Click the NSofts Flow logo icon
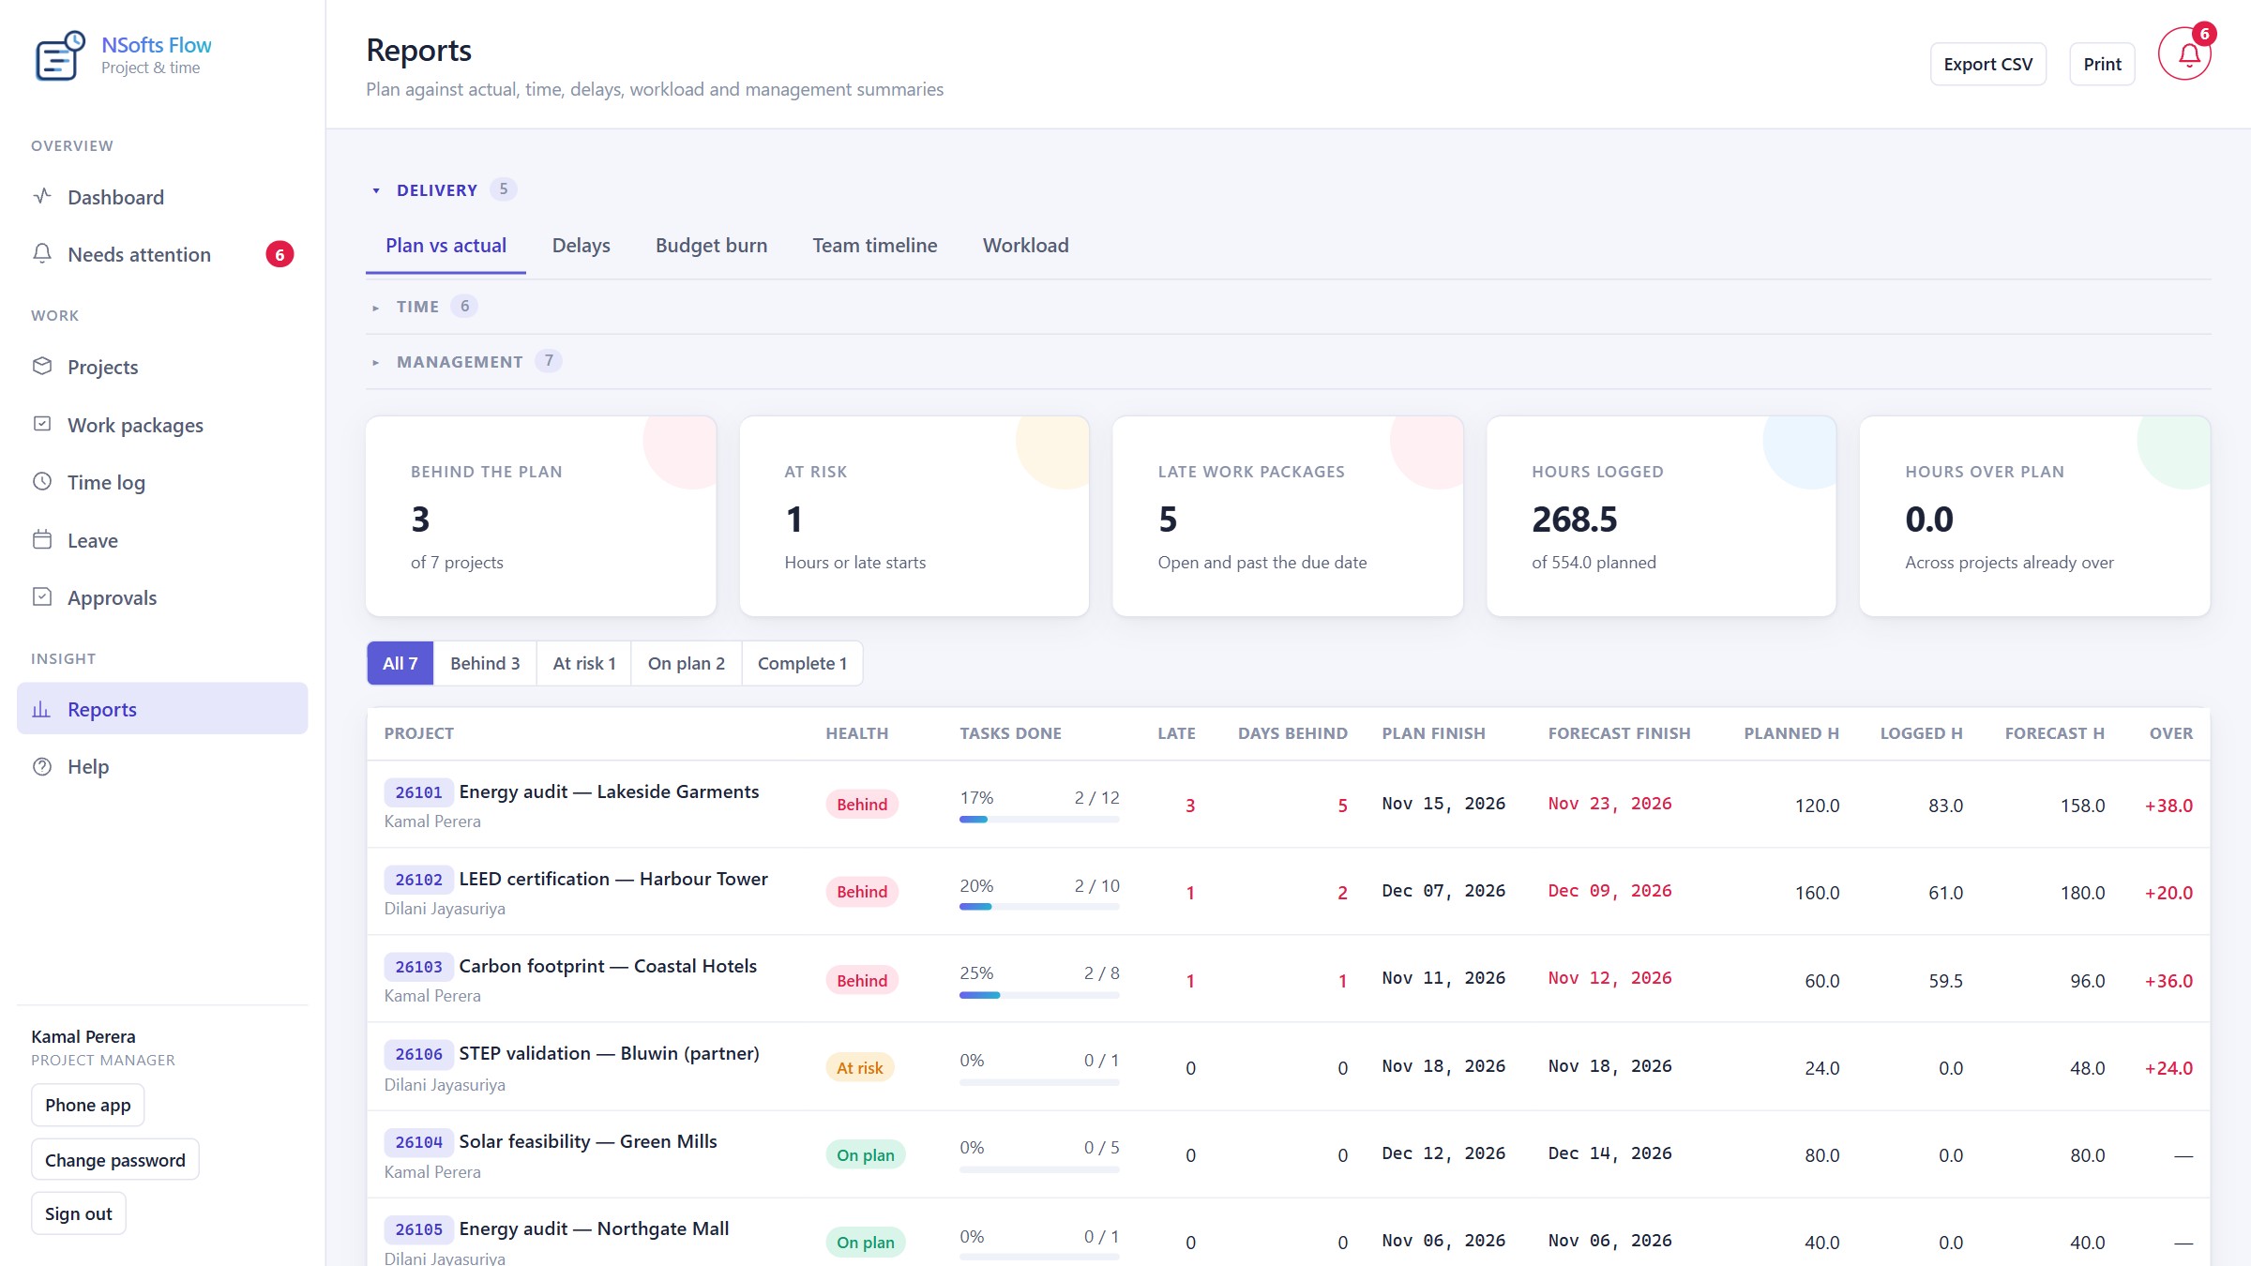Image resolution: width=2251 pixels, height=1266 pixels. tap(59, 55)
